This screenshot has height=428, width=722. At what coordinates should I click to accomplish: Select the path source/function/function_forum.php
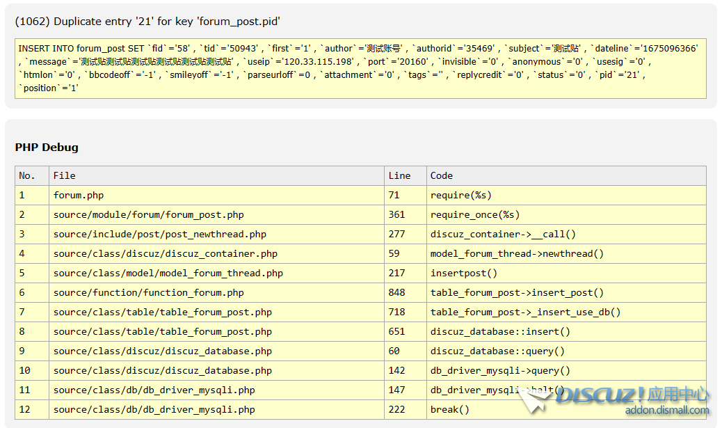coord(149,292)
